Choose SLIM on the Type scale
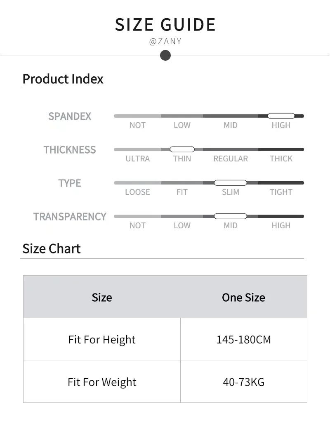330x426 pixels. coord(230,192)
